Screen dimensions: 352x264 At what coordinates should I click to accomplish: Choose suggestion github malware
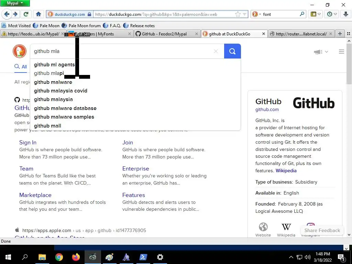click(x=135, y=82)
